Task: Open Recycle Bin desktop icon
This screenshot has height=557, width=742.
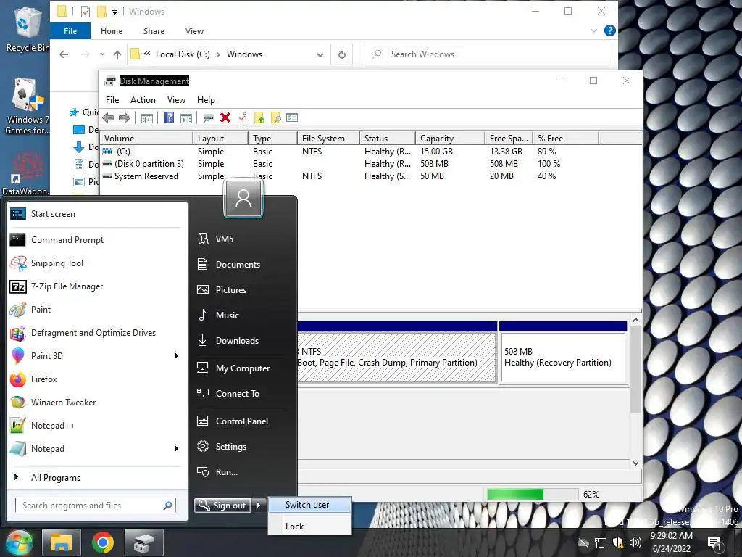Action: coord(28,29)
